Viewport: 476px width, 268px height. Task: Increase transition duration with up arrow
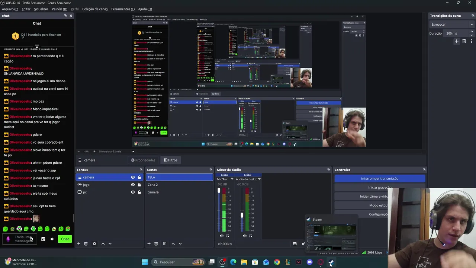pos(472,32)
